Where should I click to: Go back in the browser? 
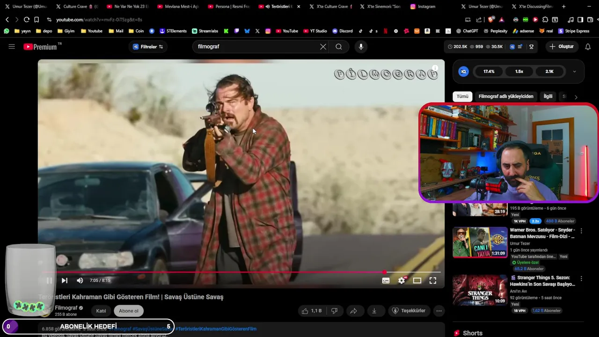tap(7, 20)
